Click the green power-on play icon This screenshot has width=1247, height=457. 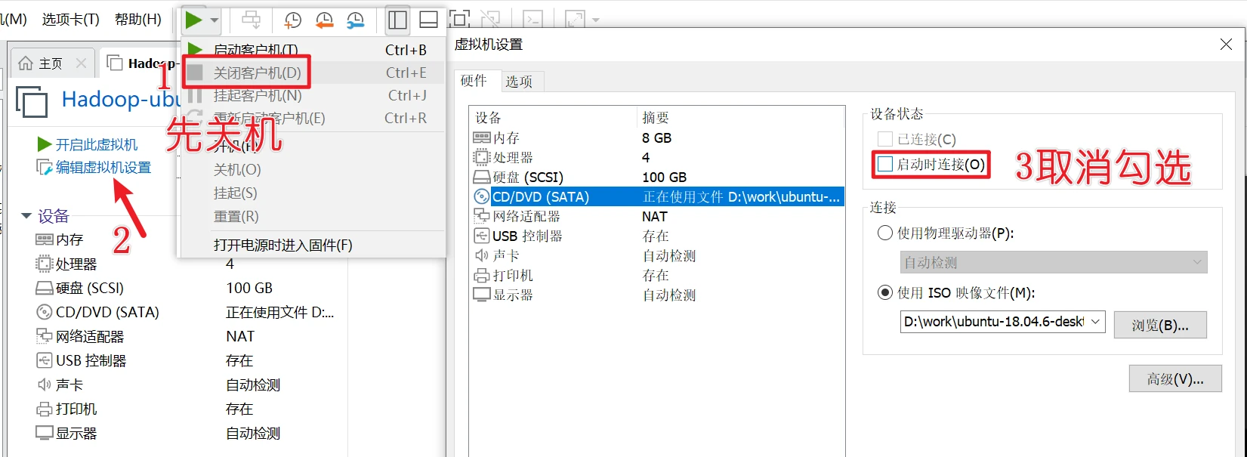[x=194, y=20]
